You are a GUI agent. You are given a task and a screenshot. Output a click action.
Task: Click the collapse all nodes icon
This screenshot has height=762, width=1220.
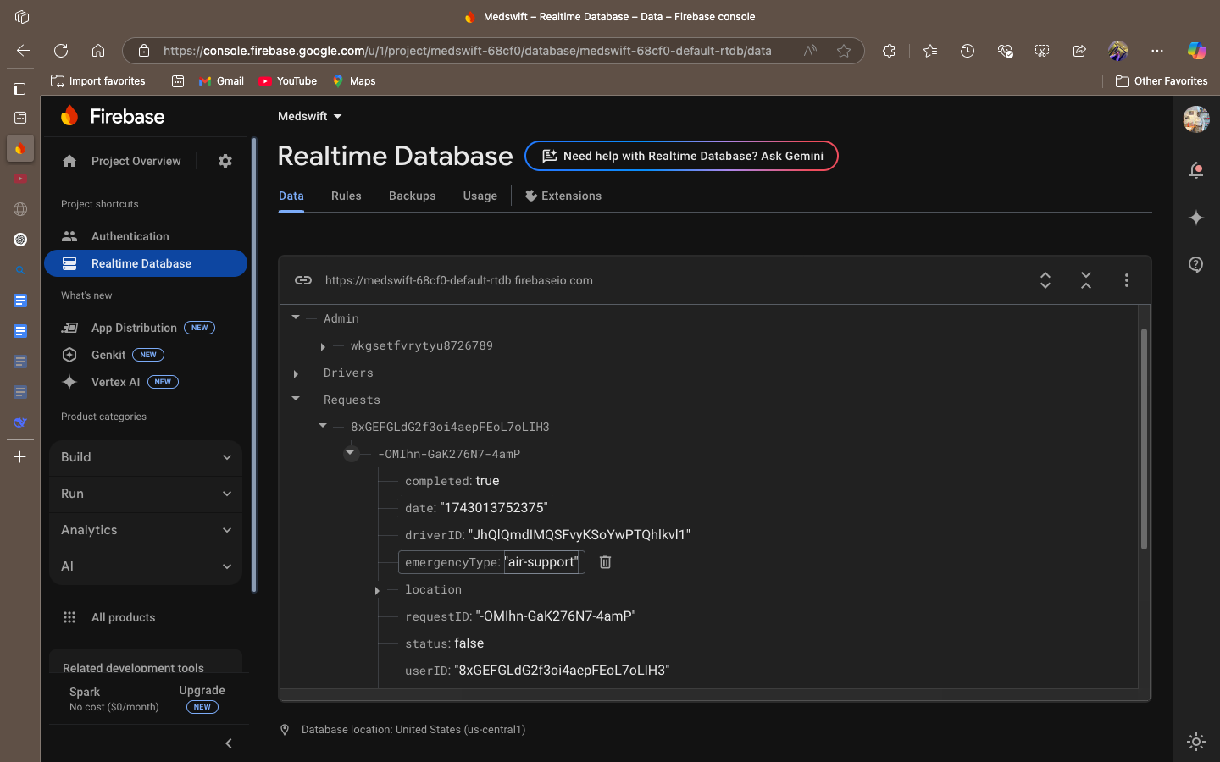[1086, 280]
